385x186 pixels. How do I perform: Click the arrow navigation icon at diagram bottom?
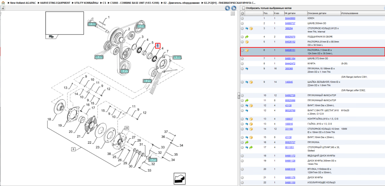[179, 178]
